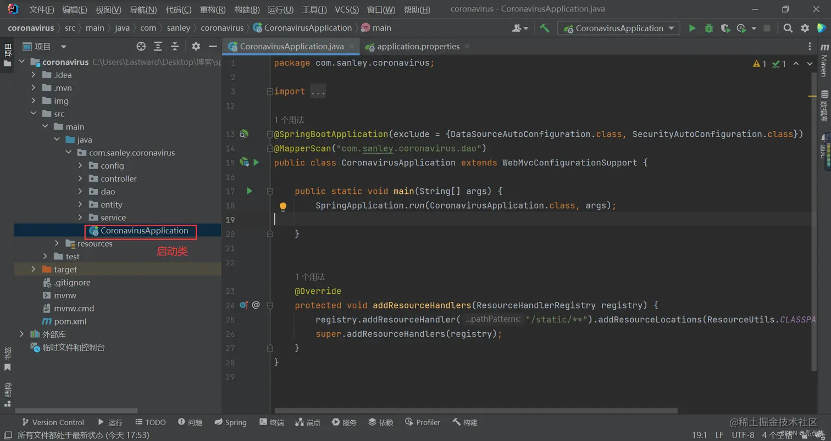Click the green Run button in toolbar
Viewport: 831px width, 441px height.
point(693,28)
